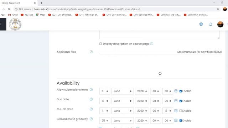Screen dimensions: 228x128
Task: Open the Law of Reflection bookmark
Action: pos(60,15)
